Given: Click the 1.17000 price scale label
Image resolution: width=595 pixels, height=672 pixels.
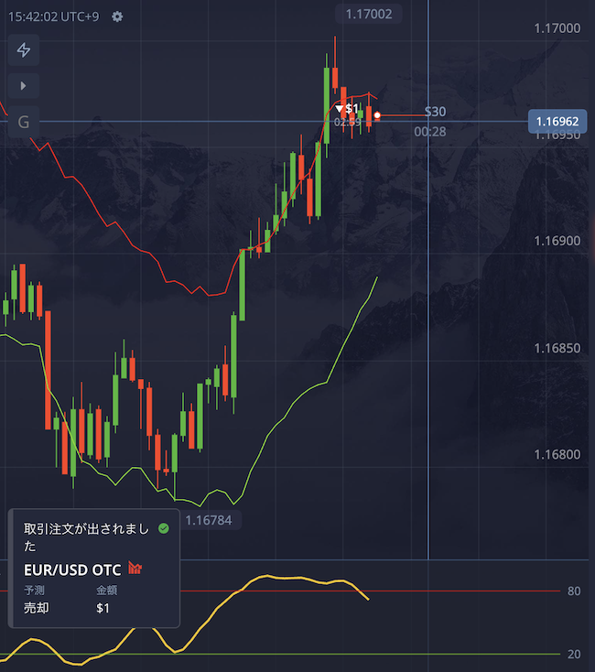Looking at the screenshot, I should point(557,28).
